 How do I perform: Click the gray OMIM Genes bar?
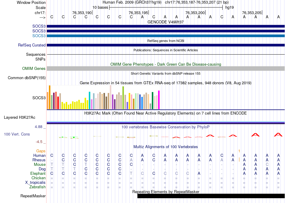(166, 68)
